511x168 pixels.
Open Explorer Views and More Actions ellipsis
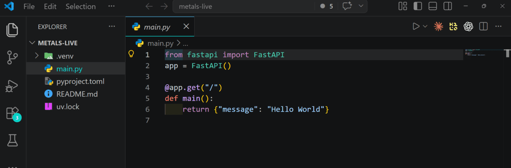click(112, 26)
